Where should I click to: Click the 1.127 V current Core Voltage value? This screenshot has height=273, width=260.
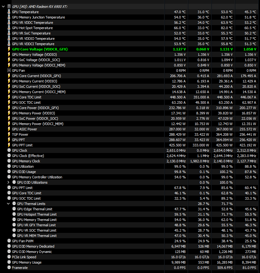pos(179,49)
